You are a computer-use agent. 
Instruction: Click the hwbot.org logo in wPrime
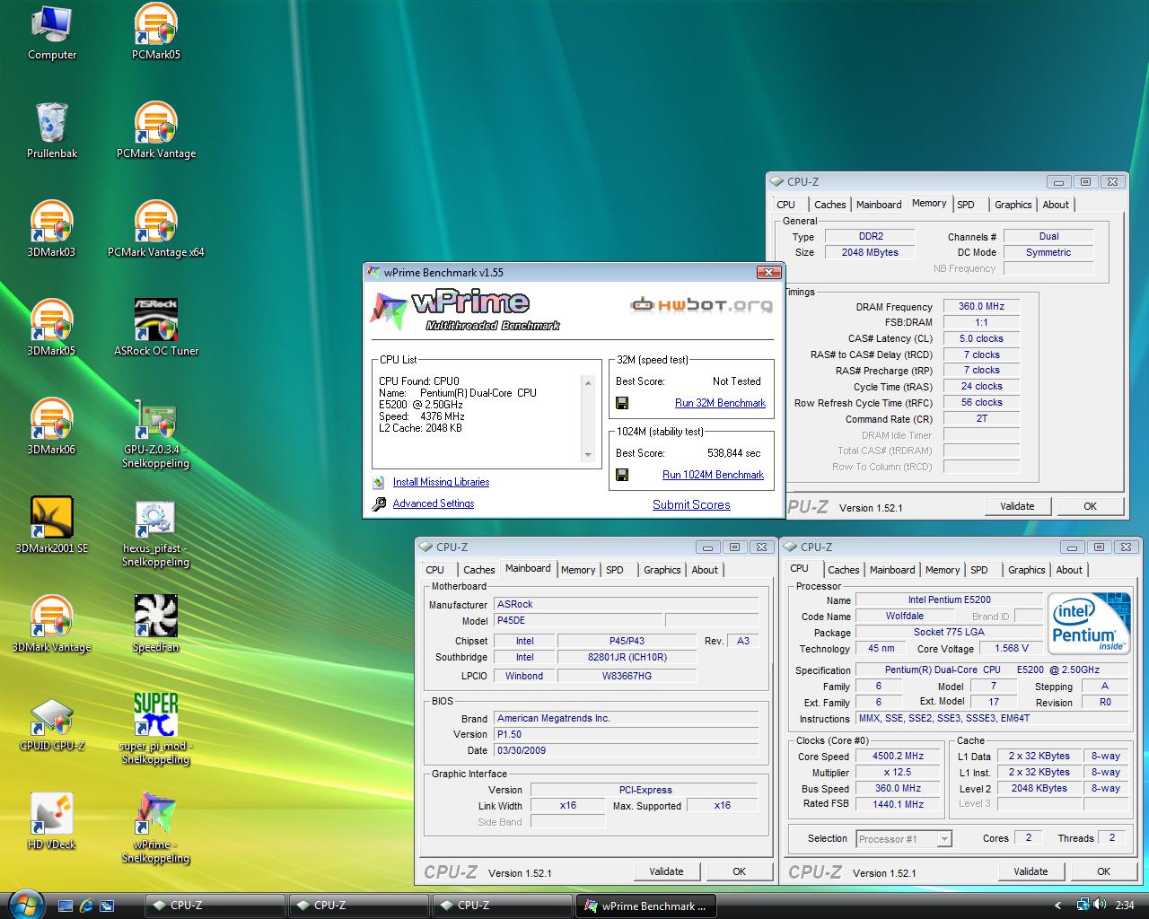pos(701,305)
